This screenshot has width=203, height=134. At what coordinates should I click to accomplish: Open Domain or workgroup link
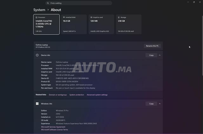58,95
